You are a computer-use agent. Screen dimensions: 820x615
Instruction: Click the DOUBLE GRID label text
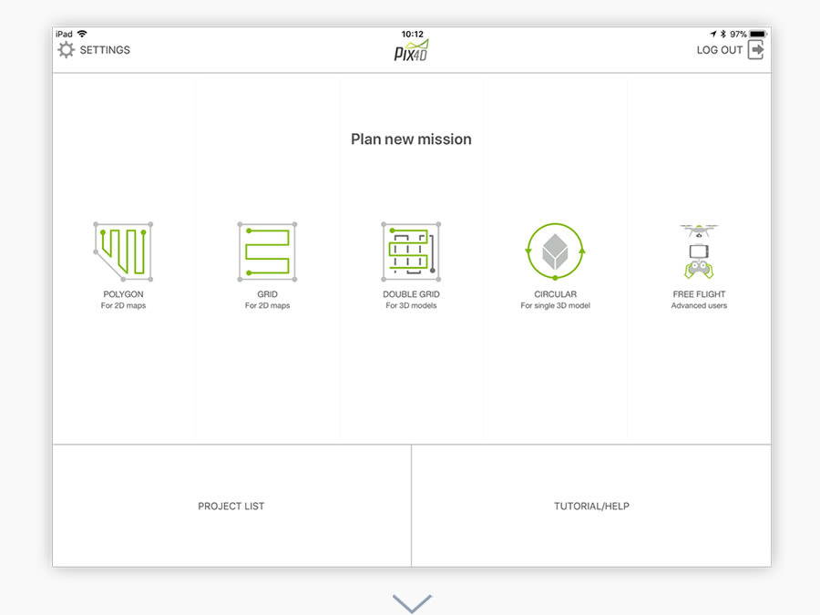(411, 294)
